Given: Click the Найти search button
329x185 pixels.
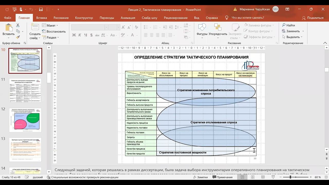Looking at the screenshot, I should [288, 25].
